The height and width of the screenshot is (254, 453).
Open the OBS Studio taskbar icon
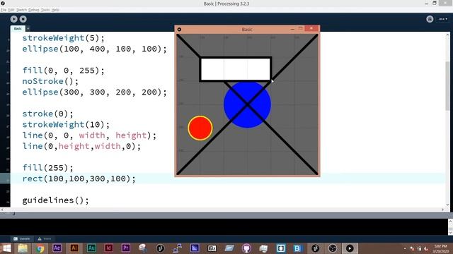pyautogui.click(x=333, y=248)
